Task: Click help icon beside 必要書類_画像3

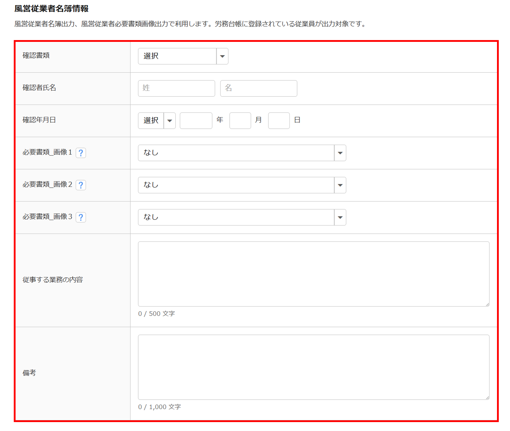Action: point(81,217)
